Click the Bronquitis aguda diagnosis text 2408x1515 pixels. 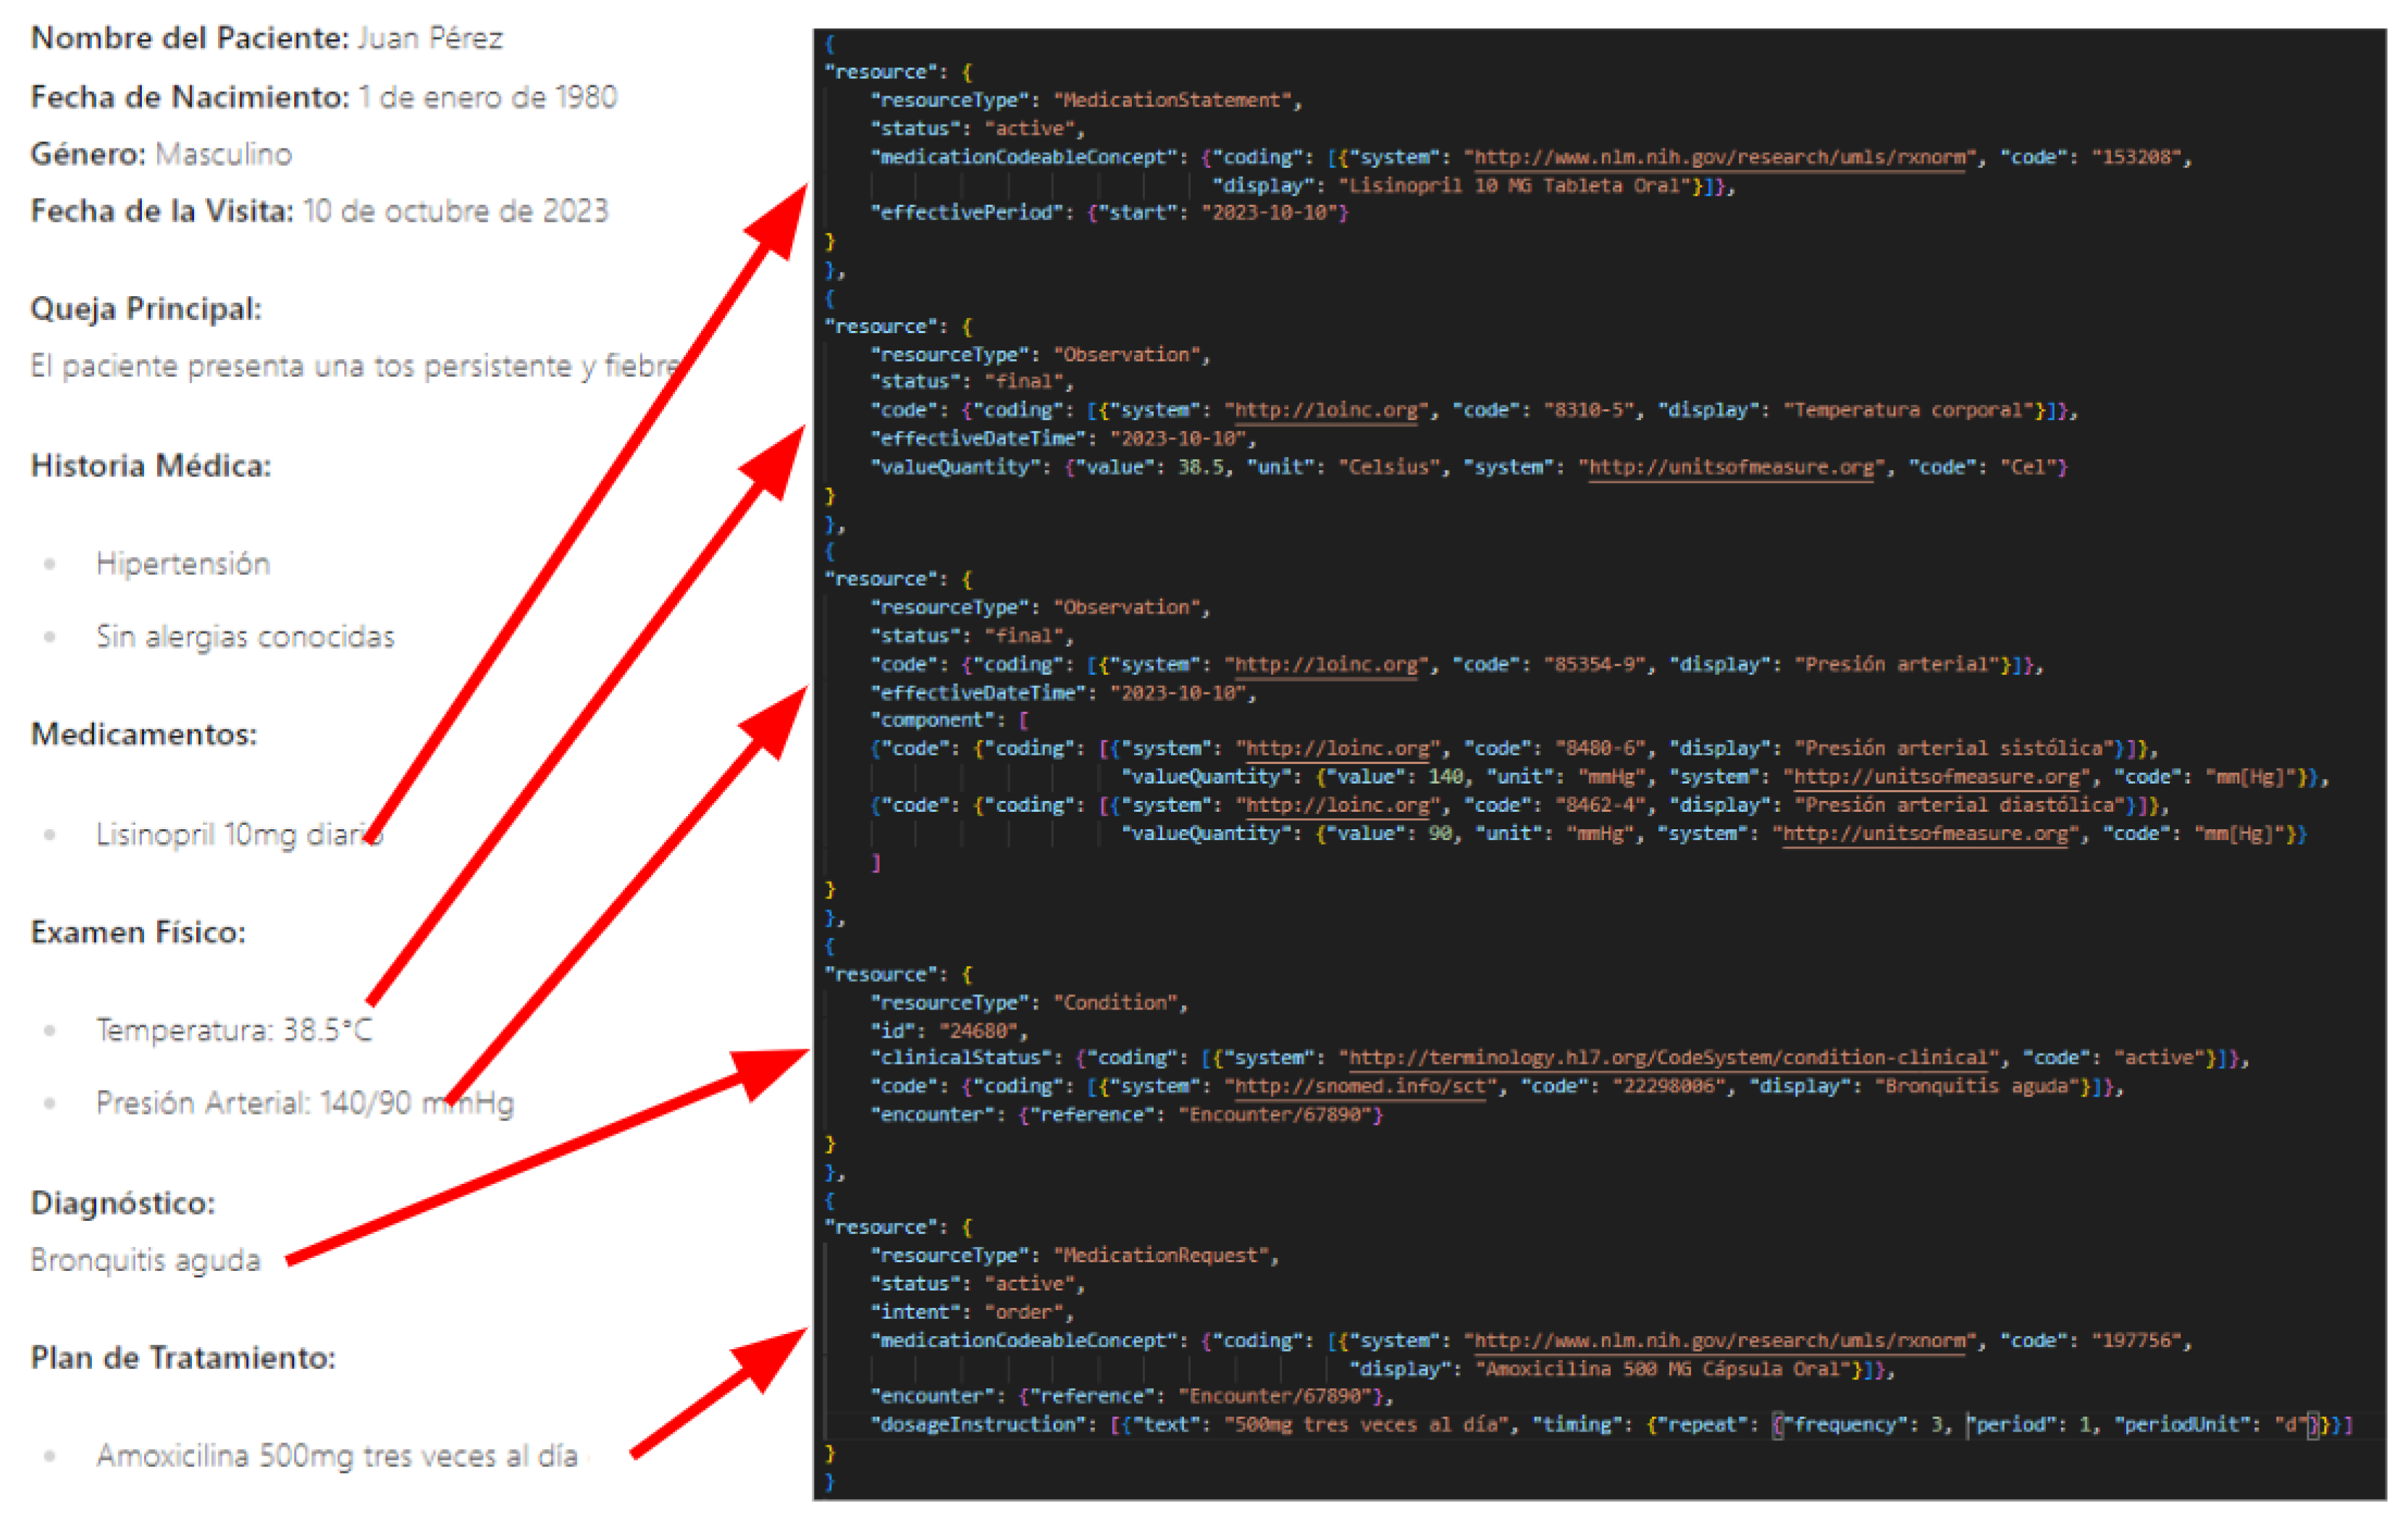tap(146, 1260)
